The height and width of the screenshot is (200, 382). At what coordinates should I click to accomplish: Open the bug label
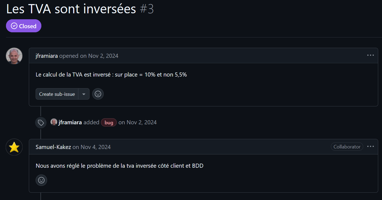click(x=109, y=123)
